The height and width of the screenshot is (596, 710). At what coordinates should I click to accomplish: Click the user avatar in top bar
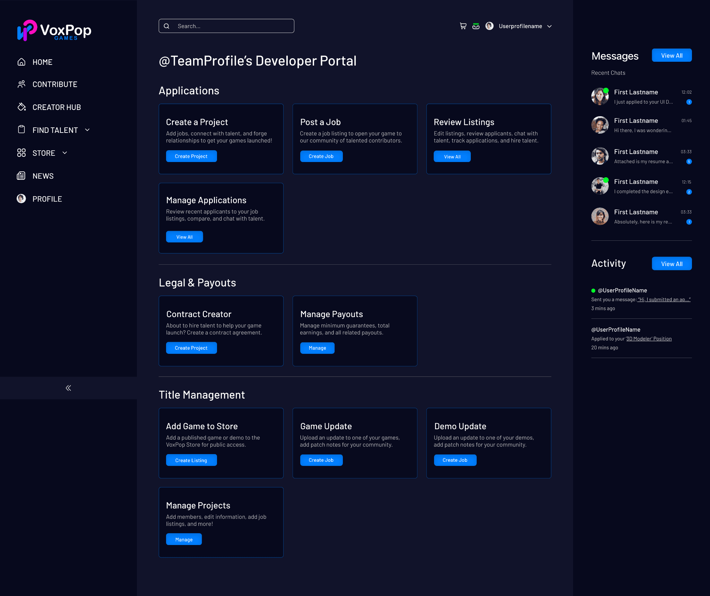[x=490, y=26]
